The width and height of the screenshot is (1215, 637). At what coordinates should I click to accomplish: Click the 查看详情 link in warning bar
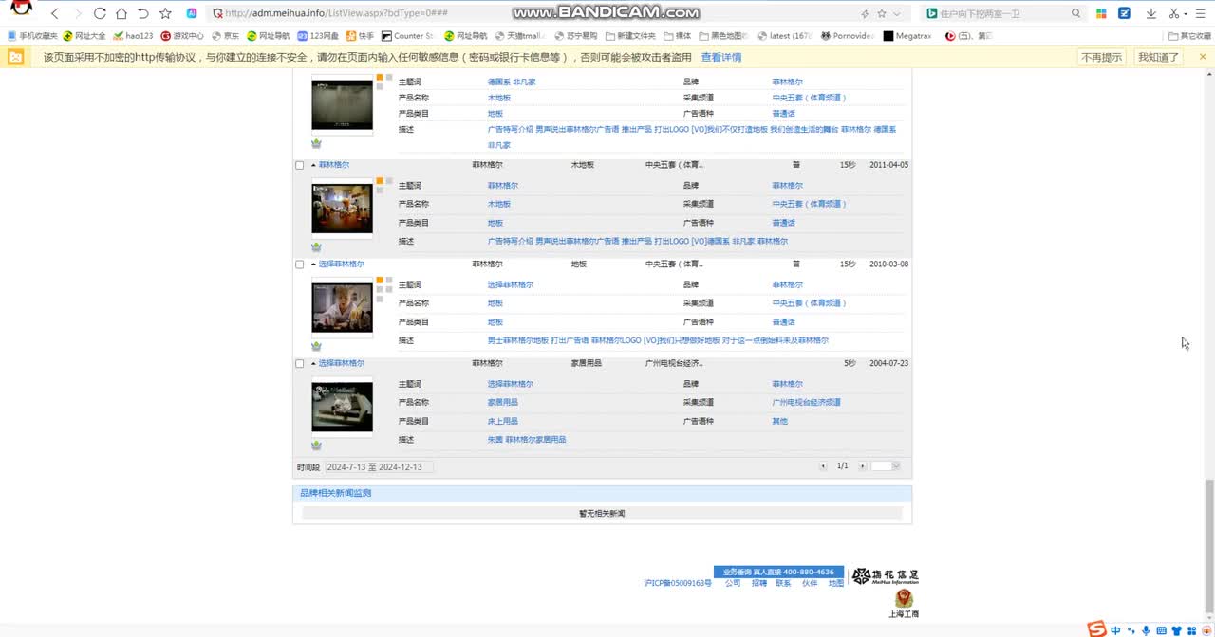point(721,57)
